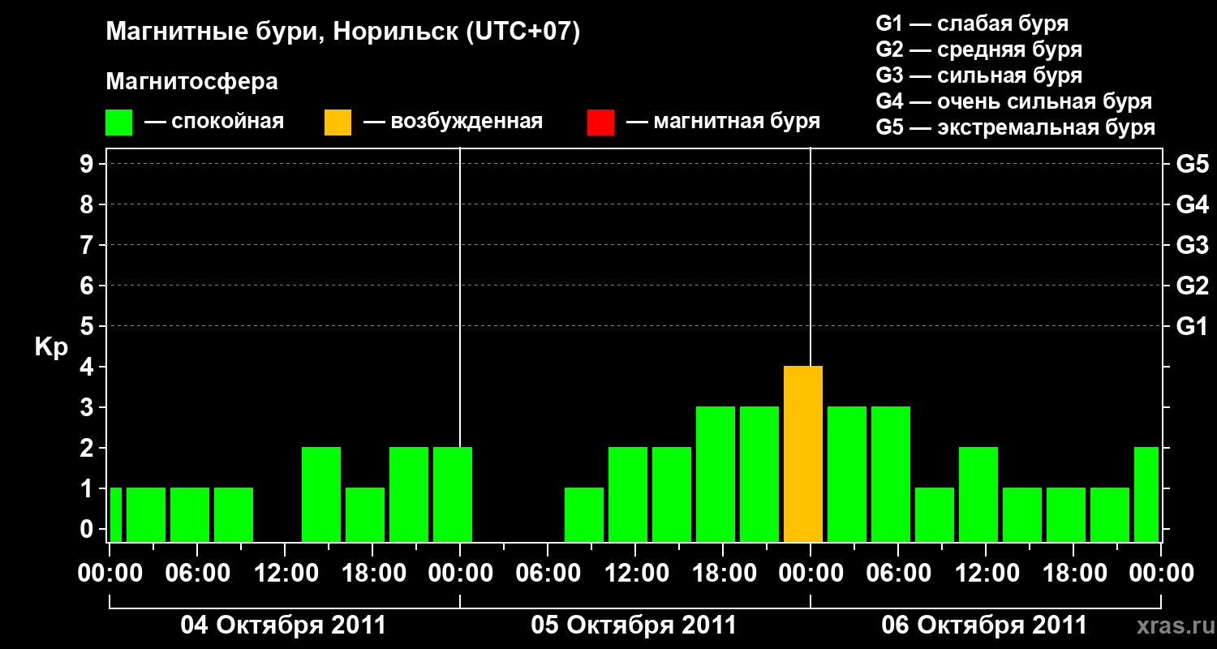
Task: Click the first 12:00 tick label on time axis
Action: pyautogui.click(x=285, y=573)
